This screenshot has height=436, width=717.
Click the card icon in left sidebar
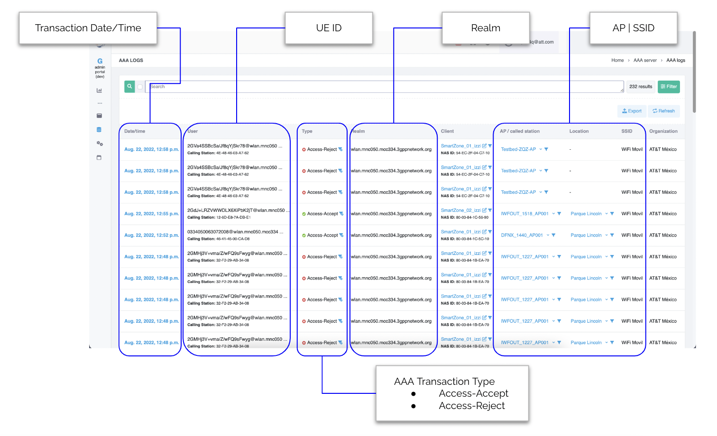[x=99, y=116]
